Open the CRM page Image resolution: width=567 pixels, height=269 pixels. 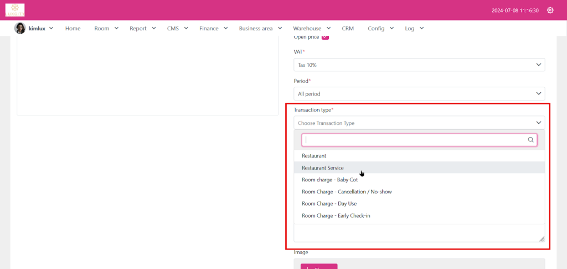point(348,28)
